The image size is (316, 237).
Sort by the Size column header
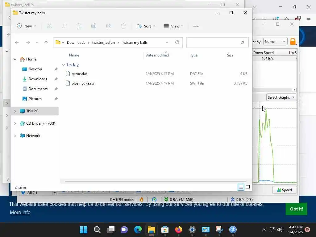point(230,55)
